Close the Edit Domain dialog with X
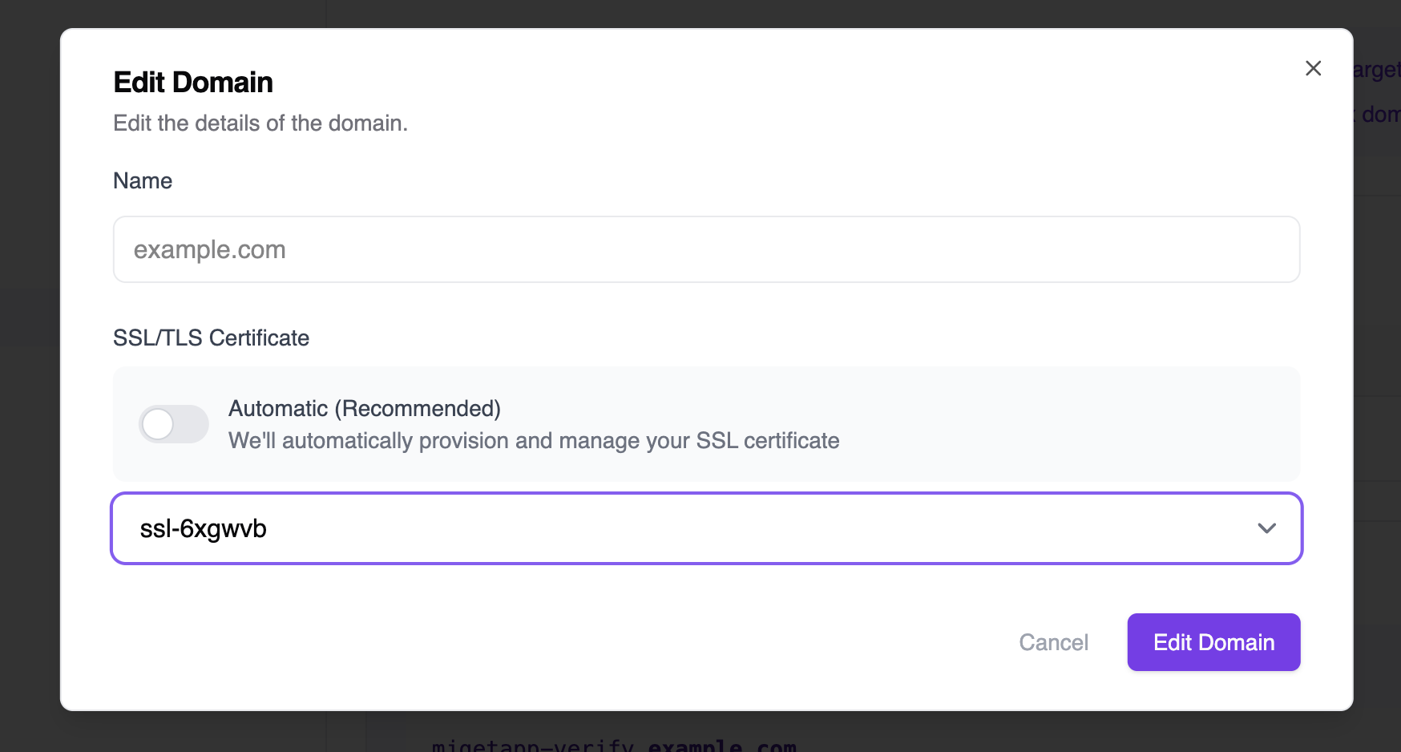Image resolution: width=1401 pixels, height=752 pixels. (x=1313, y=68)
